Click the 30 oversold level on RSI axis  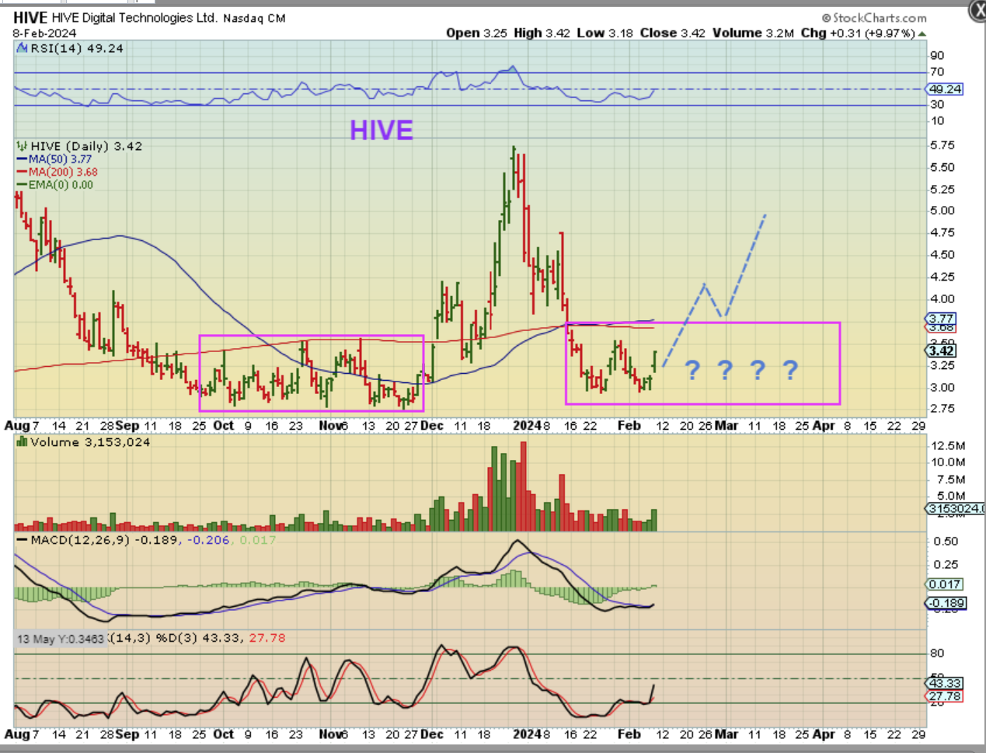[937, 104]
